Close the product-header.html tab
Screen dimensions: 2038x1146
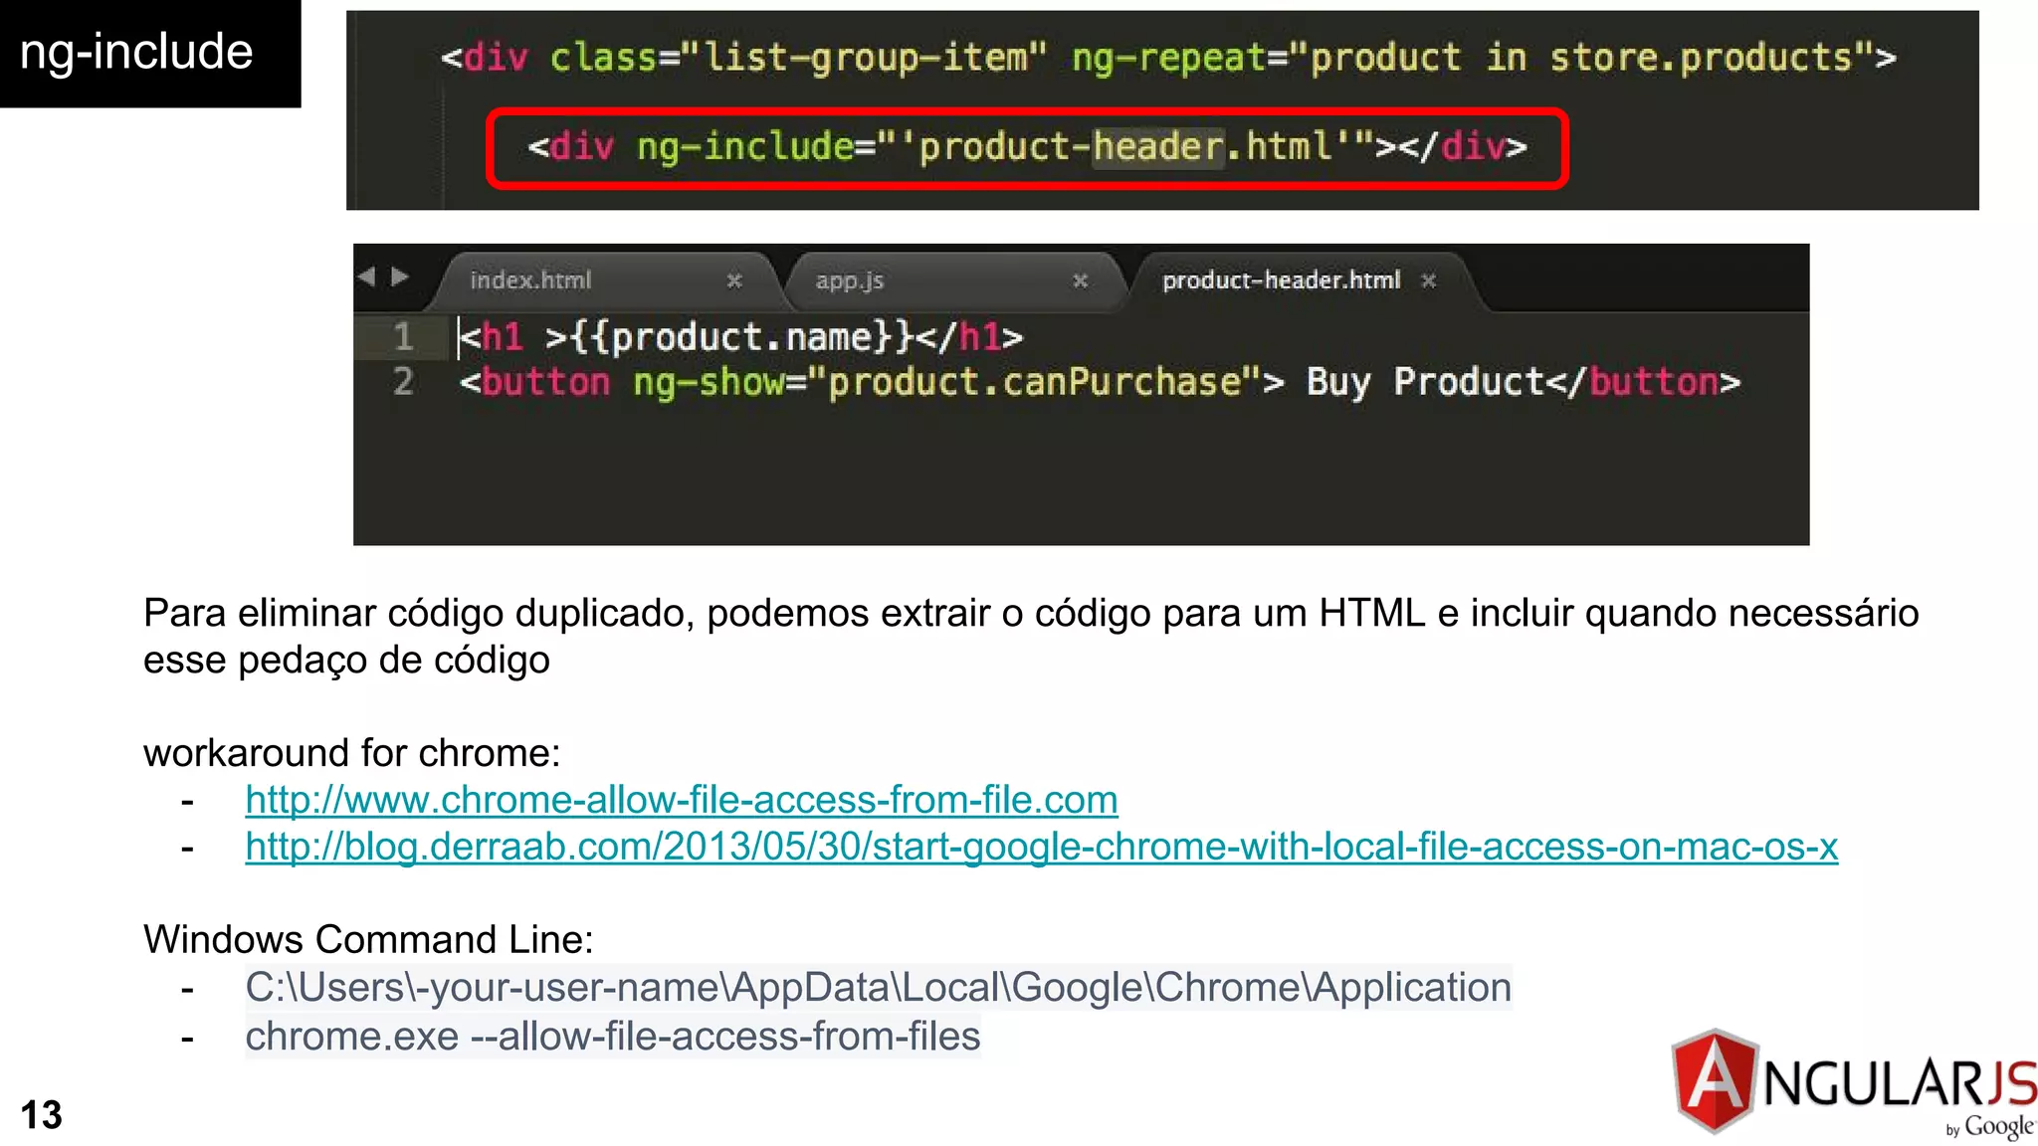(1429, 281)
